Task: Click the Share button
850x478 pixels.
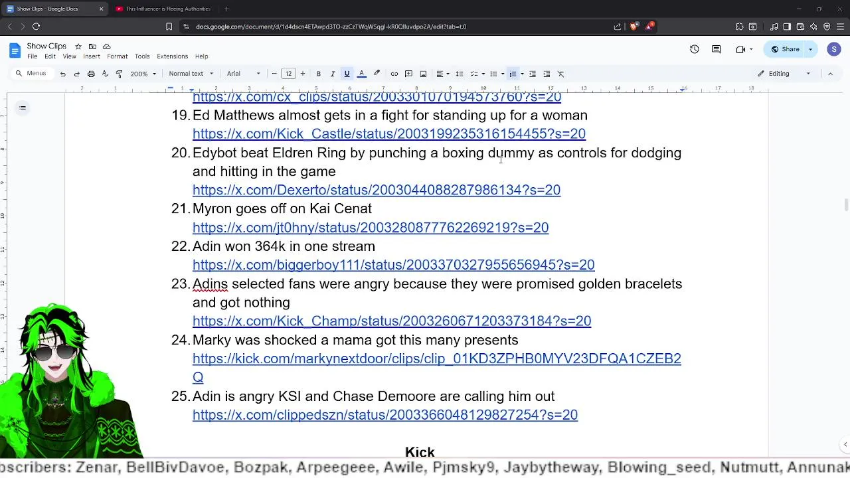Action: coord(784,49)
